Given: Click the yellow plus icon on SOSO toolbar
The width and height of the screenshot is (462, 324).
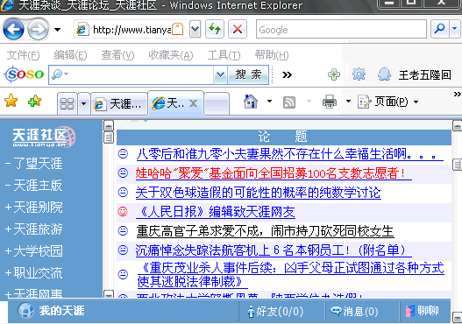Looking at the screenshot, I should pos(334,74).
